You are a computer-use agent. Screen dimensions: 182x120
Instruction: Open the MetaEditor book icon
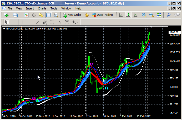[87, 15]
